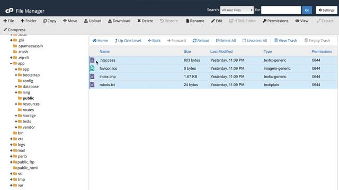Click the Copy toolbar button
This screenshot has width=339, height=190.
(49, 21)
